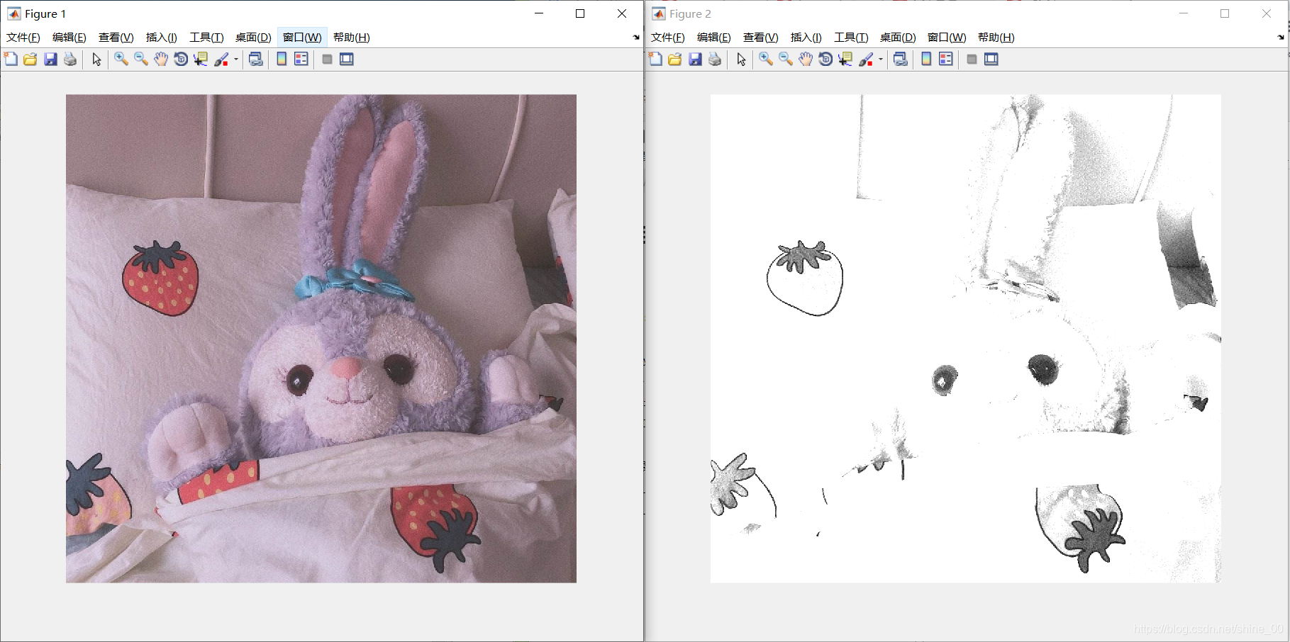Click the bunny image in Figure 1

tap(321, 339)
